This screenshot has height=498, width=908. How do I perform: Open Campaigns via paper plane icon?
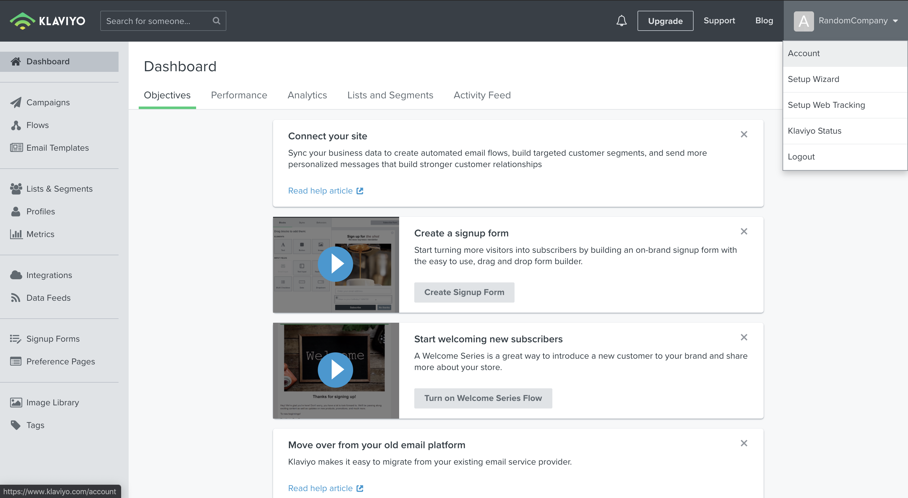coord(16,102)
